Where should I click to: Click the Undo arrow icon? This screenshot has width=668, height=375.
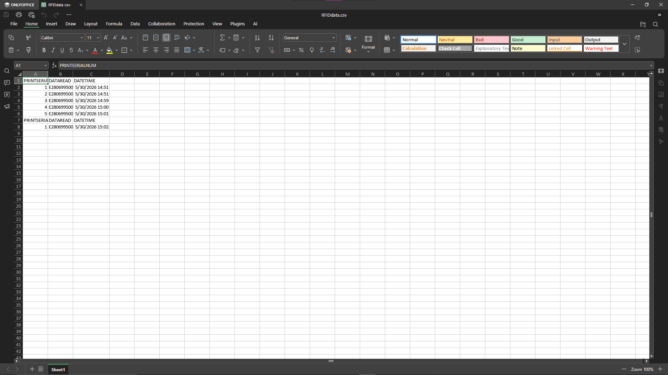[44, 15]
